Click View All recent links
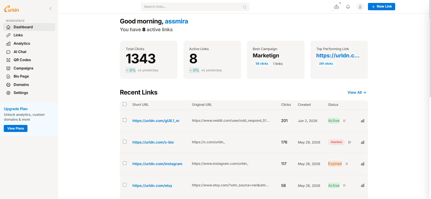The image size is (431, 199). click(357, 92)
